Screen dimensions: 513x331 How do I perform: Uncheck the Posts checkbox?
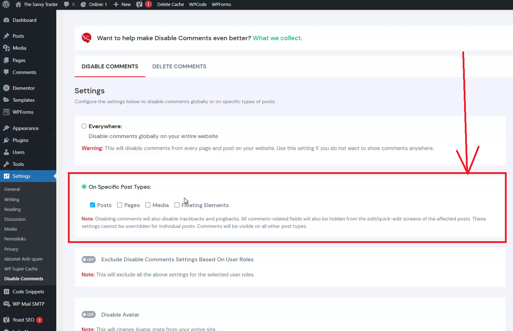pyautogui.click(x=93, y=205)
